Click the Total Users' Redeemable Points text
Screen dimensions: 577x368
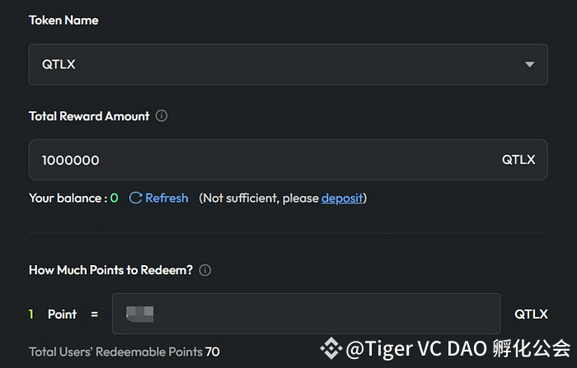coord(124,352)
